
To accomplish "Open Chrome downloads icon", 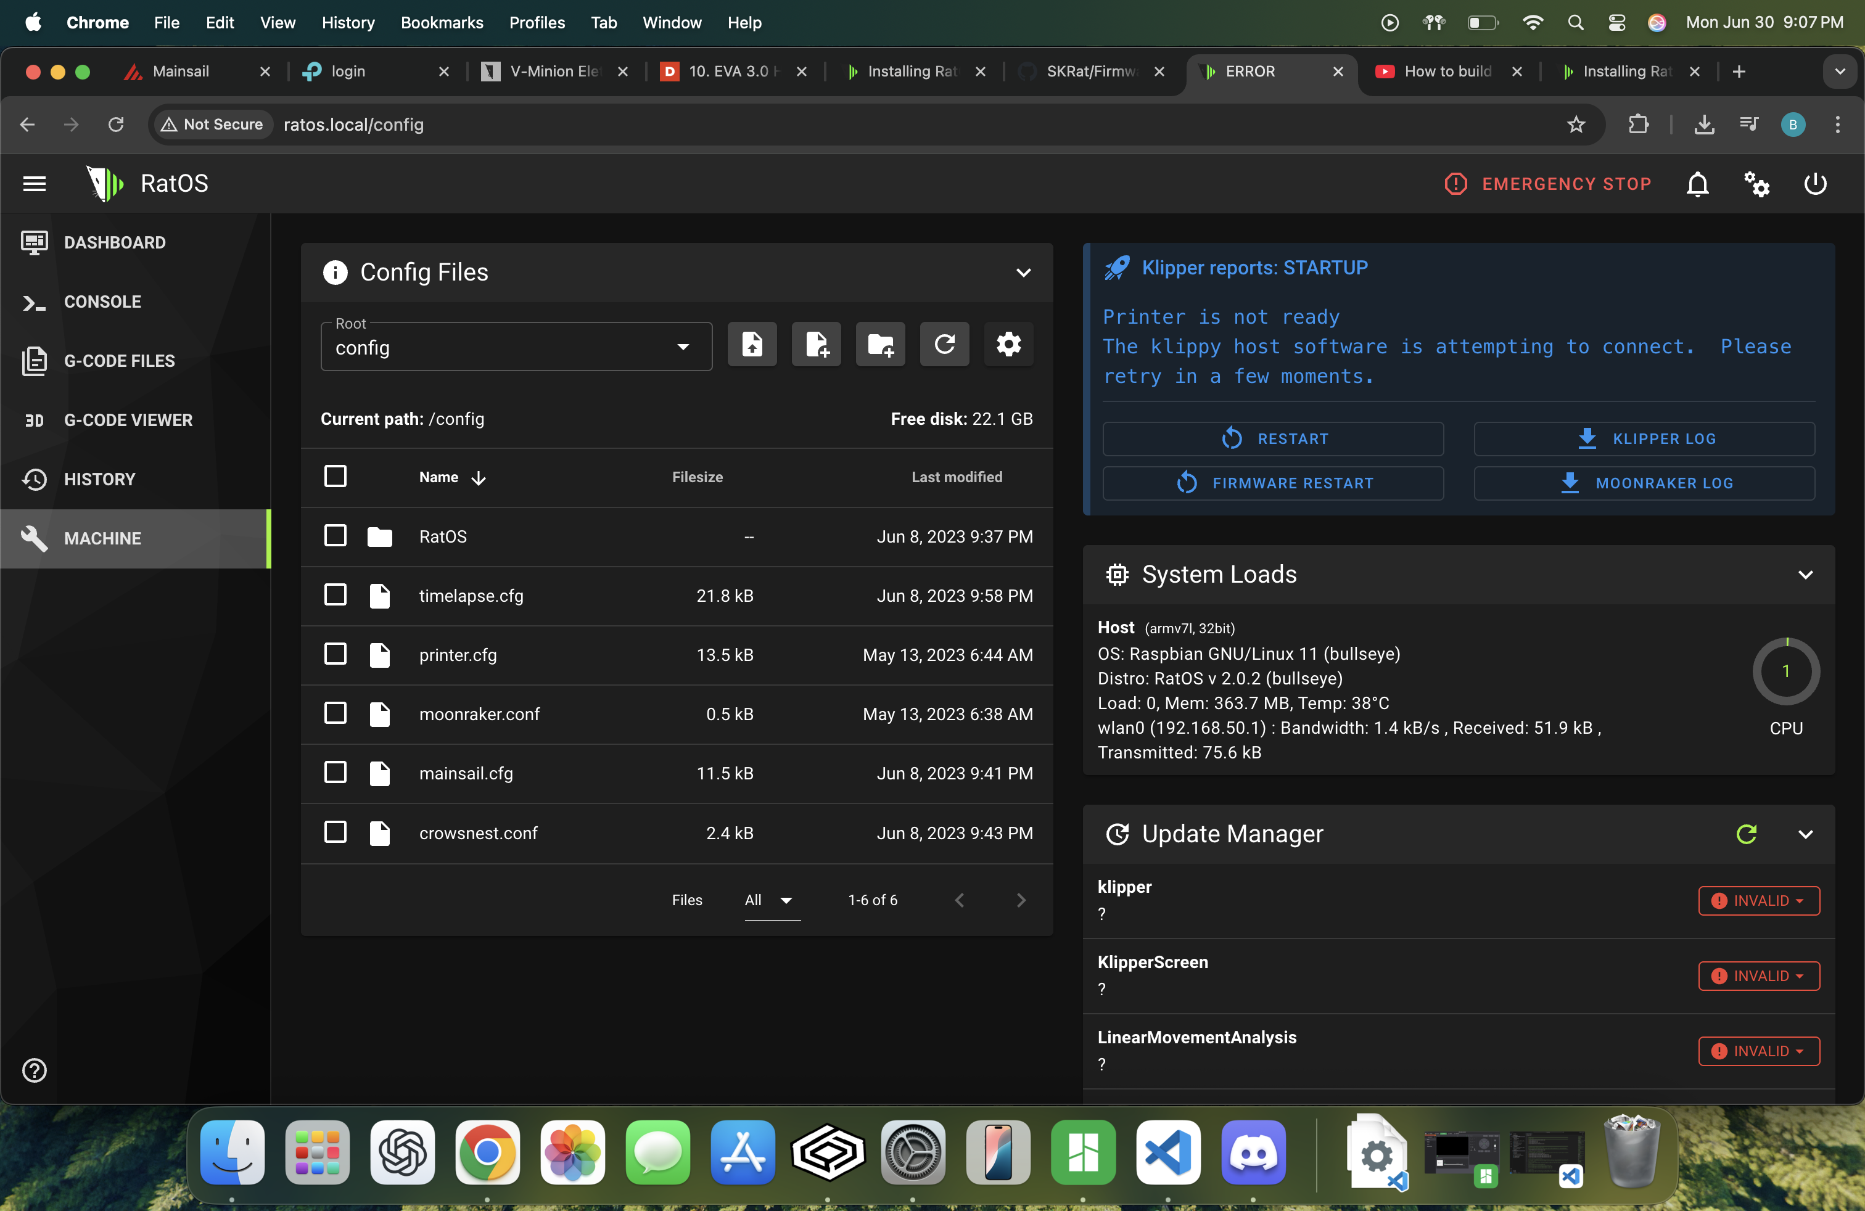I will (x=1703, y=125).
